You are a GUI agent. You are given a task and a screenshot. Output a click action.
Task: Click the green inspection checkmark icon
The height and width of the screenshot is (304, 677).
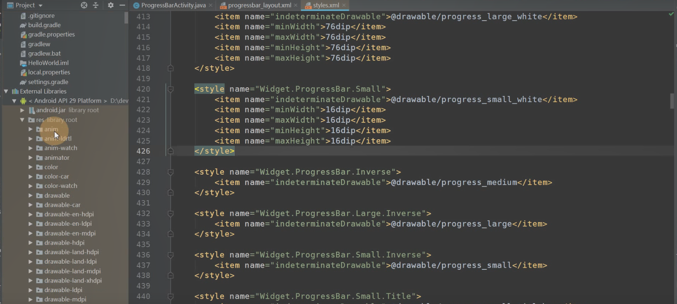pos(671,14)
